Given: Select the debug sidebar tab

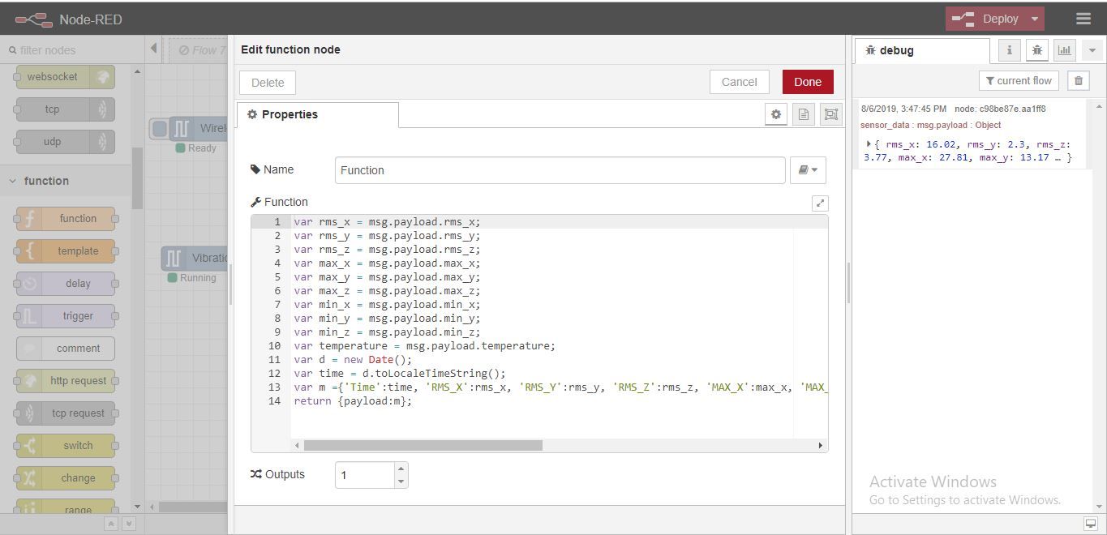Looking at the screenshot, I should tap(922, 50).
